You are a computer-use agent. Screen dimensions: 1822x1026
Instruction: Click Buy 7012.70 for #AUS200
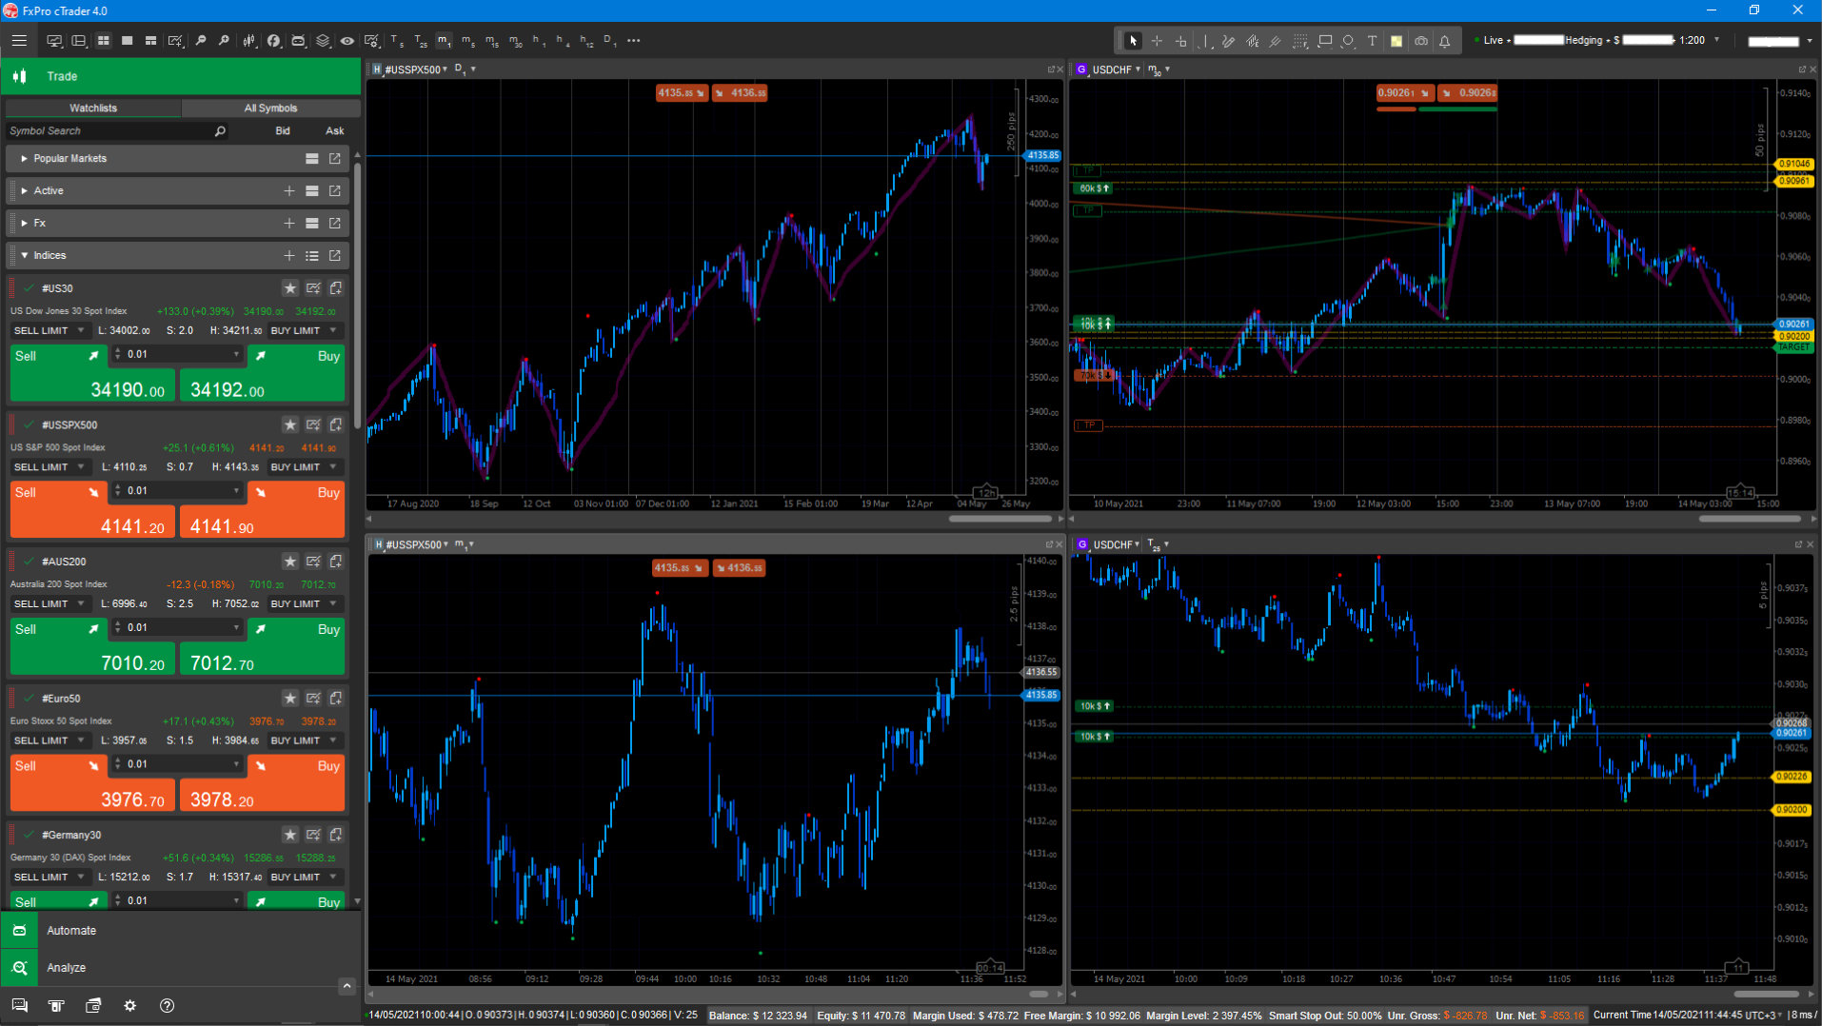click(x=262, y=645)
